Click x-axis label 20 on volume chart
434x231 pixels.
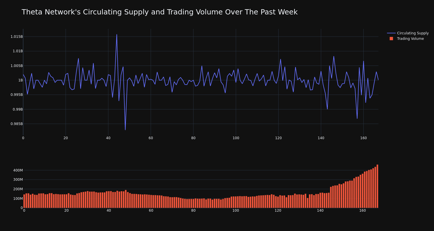tap(67, 210)
